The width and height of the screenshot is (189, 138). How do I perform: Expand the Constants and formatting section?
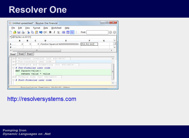click(14, 65)
